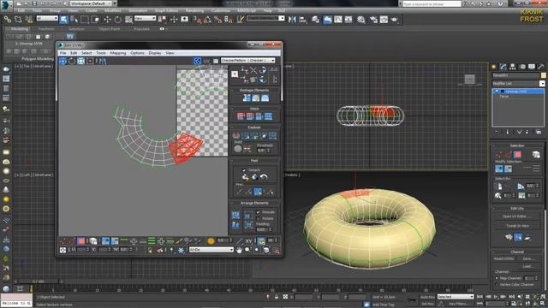Toggle the UV display button in Edit UVWs
This screenshot has width=548, height=308.
click(206, 61)
